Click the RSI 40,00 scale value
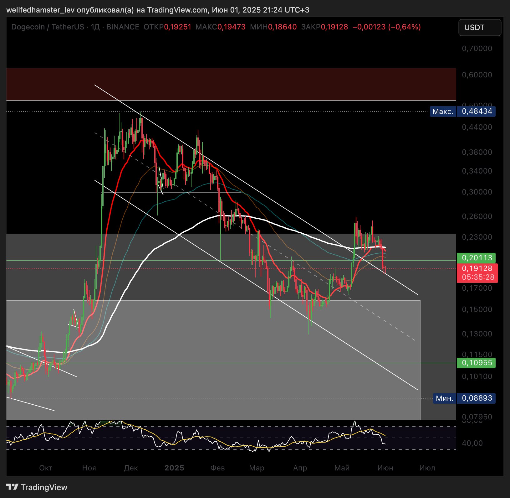 click(x=472, y=443)
